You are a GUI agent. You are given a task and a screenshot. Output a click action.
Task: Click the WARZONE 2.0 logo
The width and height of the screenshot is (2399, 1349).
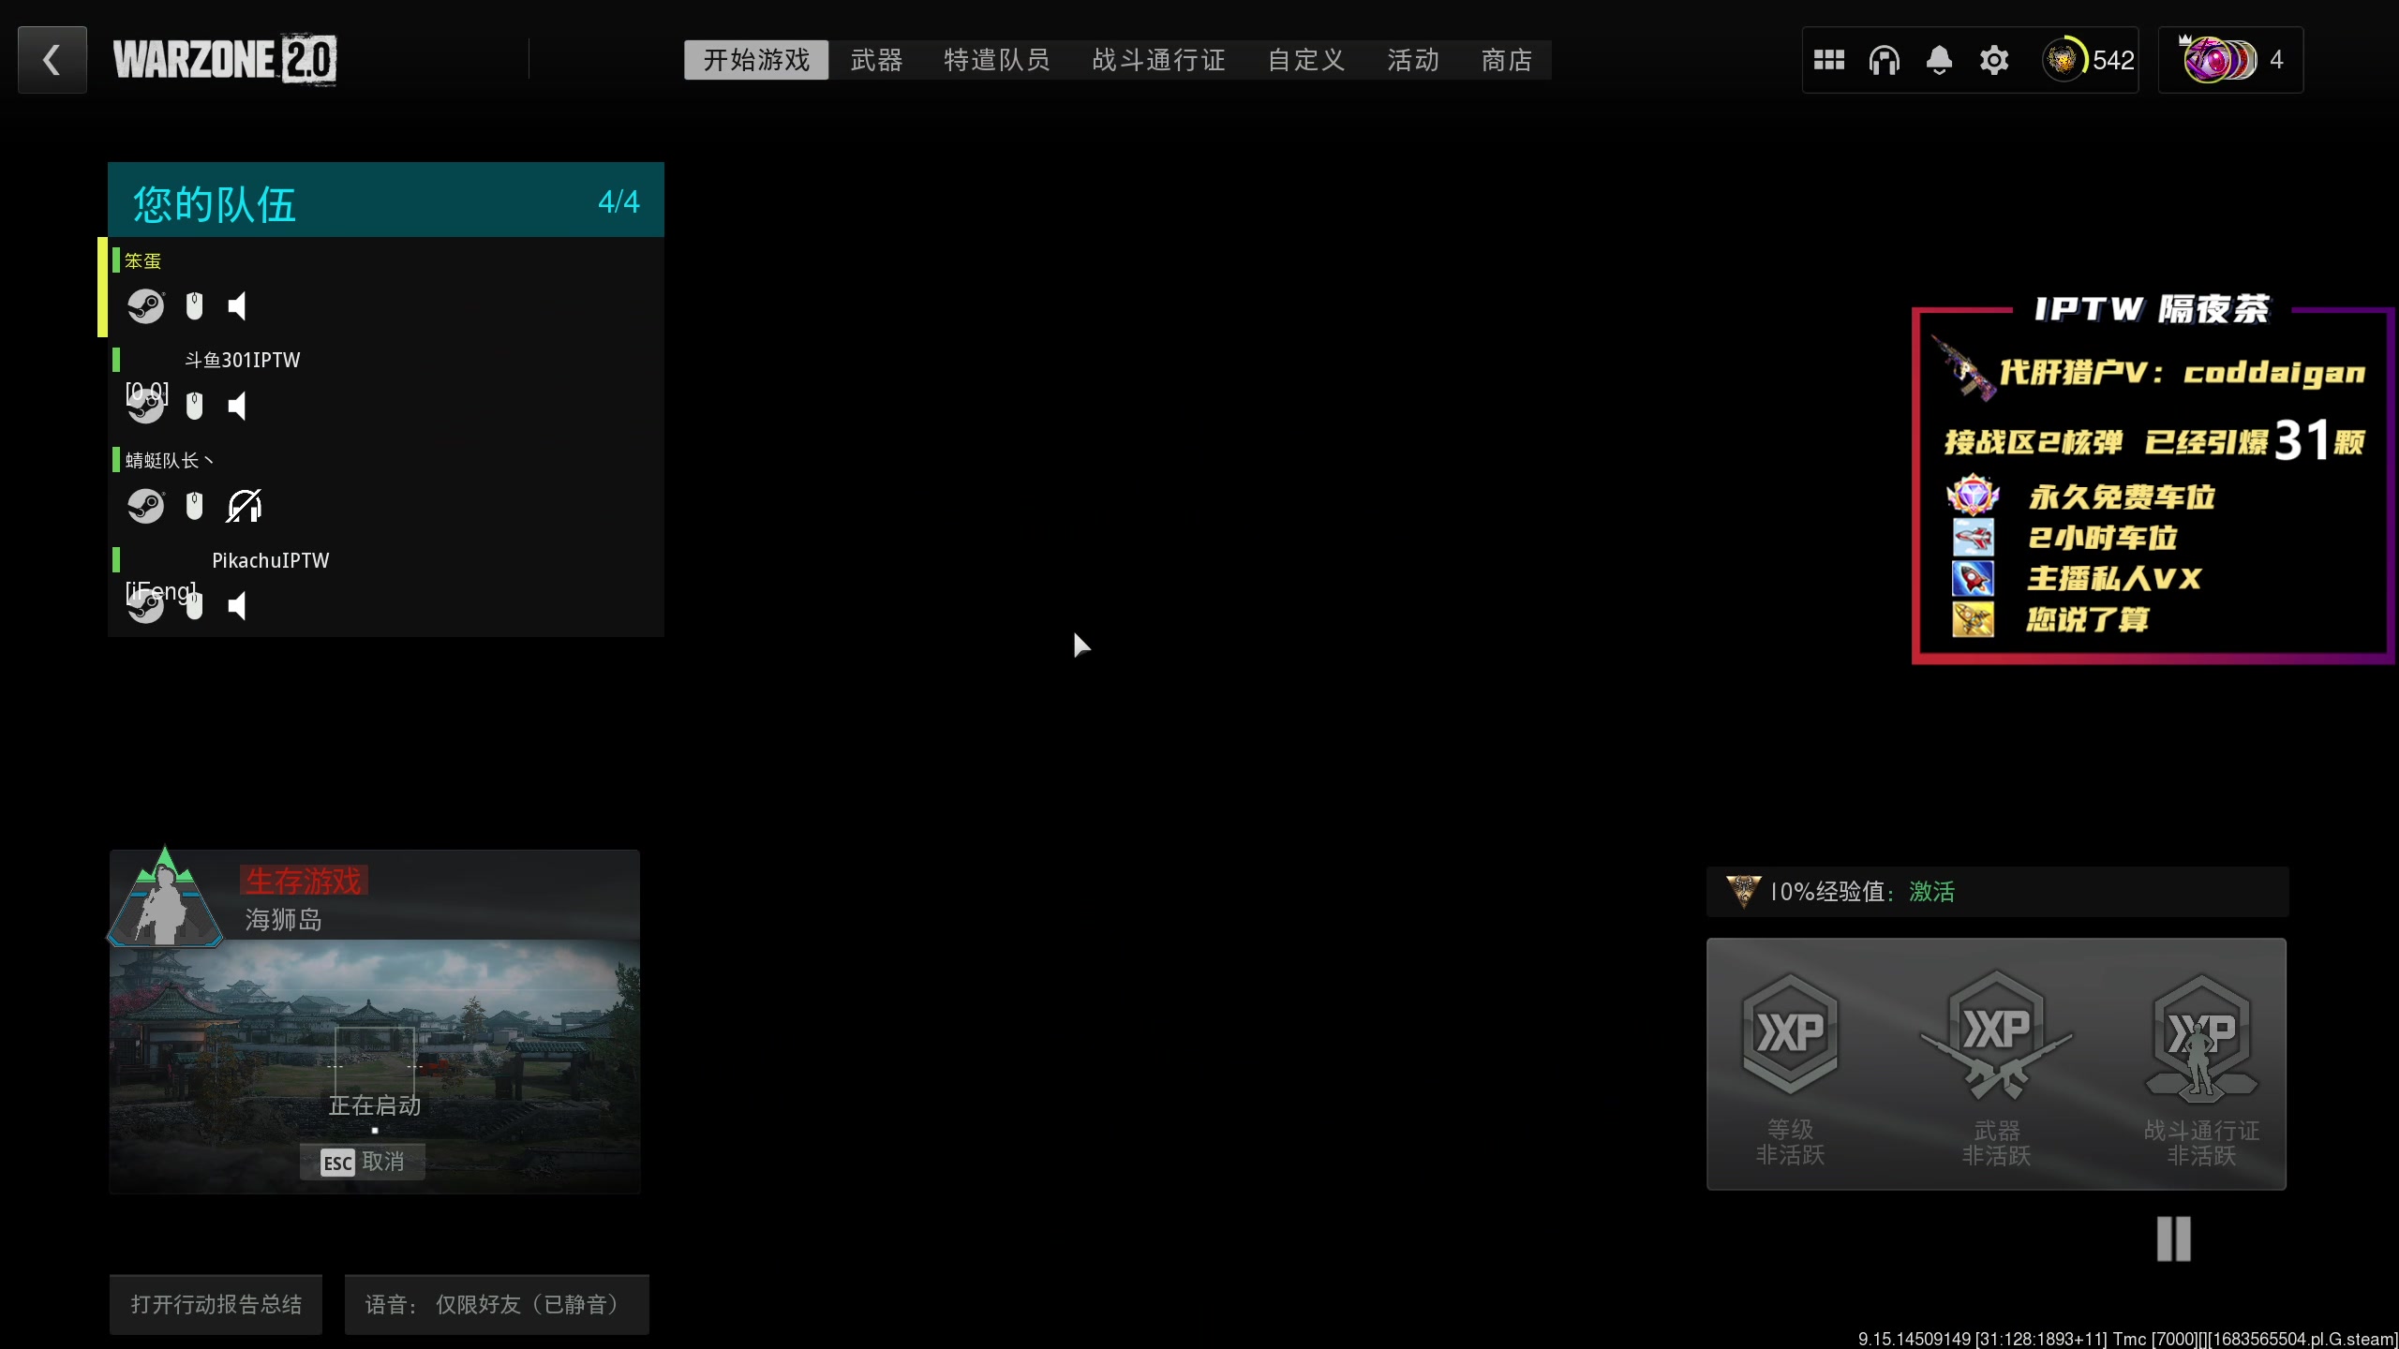coord(225,60)
